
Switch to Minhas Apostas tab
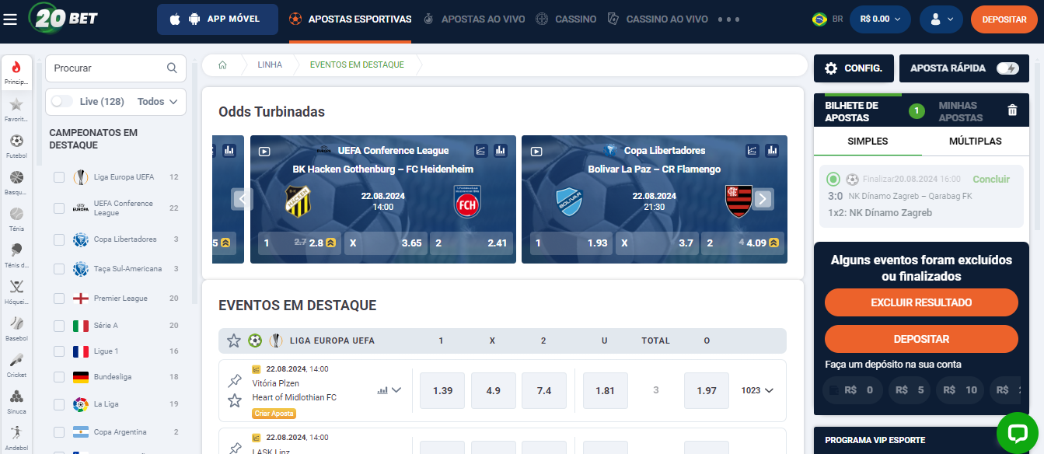pyautogui.click(x=960, y=111)
